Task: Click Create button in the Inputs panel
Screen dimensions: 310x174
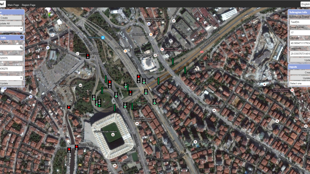Action: pyautogui.click(x=300, y=72)
